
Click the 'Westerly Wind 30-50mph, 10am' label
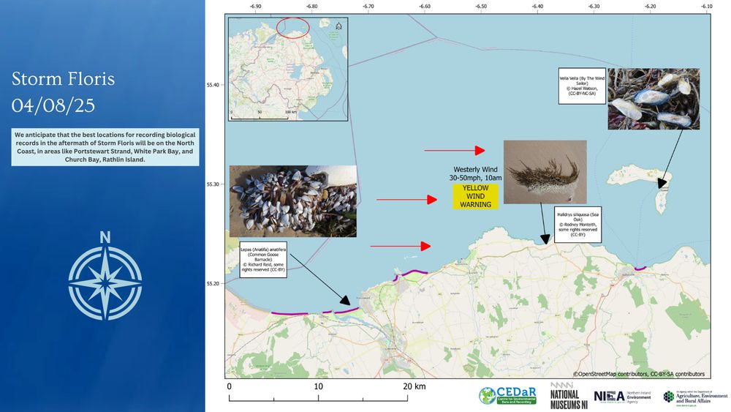476,173
